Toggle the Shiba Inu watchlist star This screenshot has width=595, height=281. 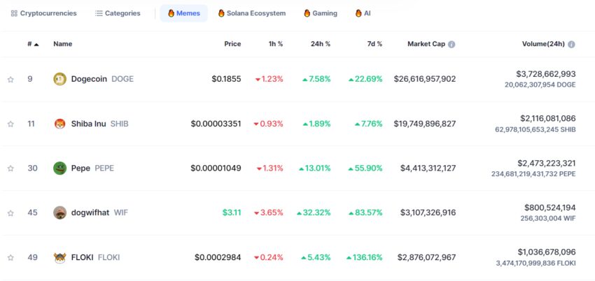tap(10, 124)
